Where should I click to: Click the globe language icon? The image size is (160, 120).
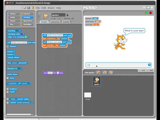click(24, 8)
